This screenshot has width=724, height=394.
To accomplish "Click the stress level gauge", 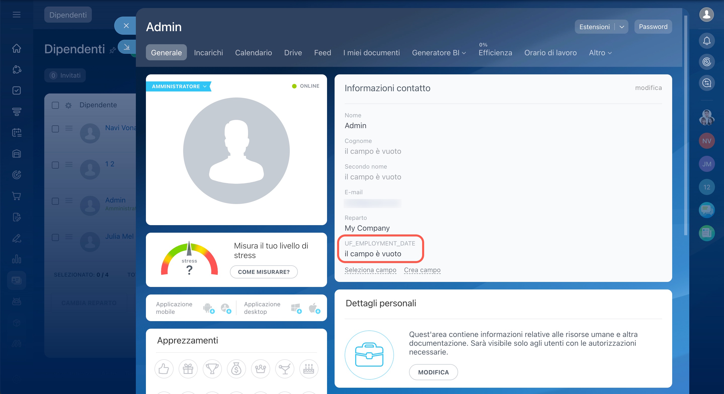I will (189, 258).
